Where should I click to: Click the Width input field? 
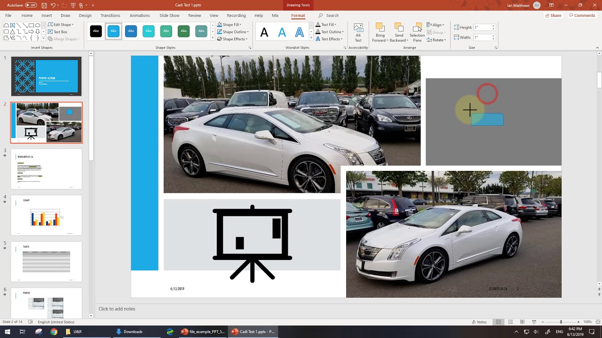[x=484, y=37]
